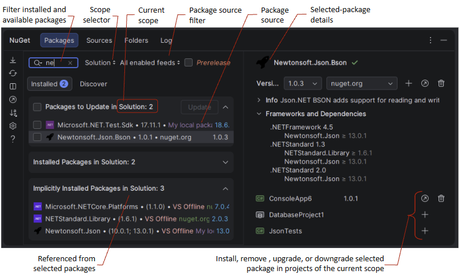460x278 pixels.
Task: Remove package from ConsoleApp6 with trash icon
Action: [x=441, y=199]
